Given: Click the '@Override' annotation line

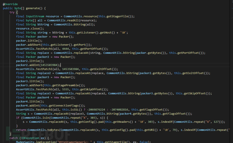Looking at the screenshot, I should pyautogui.click(x=10, y=4).
